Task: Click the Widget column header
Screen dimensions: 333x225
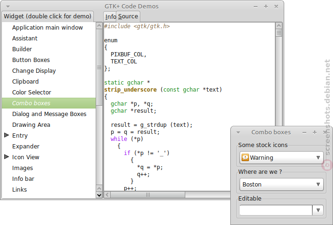Action: point(47,16)
